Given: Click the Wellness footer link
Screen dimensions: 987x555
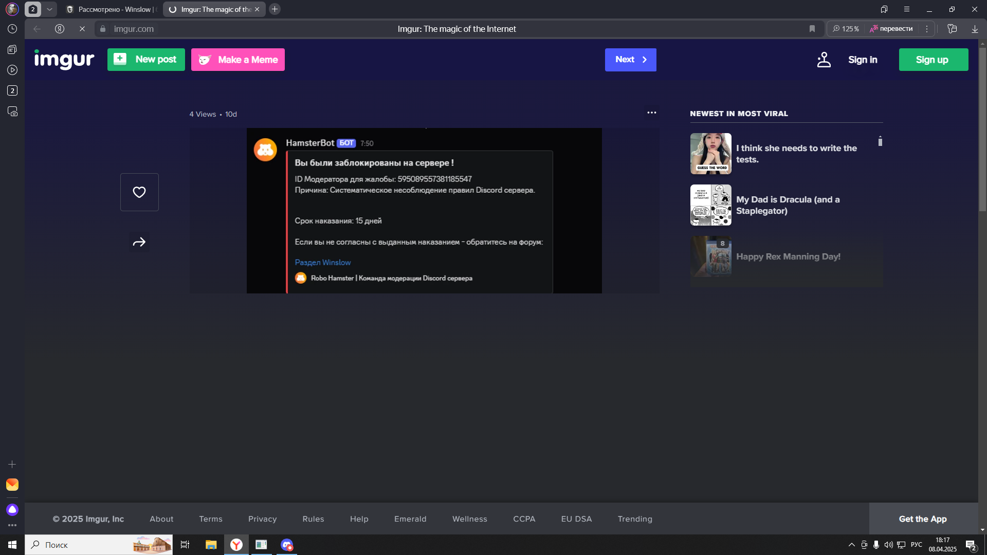Looking at the screenshot, I should pos(470,519).
